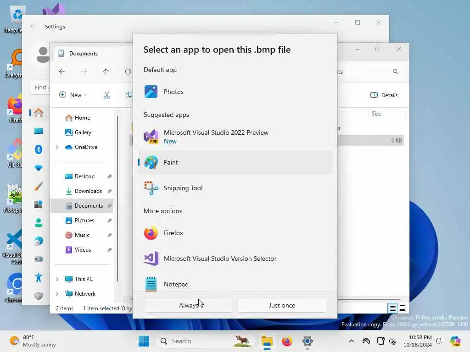Select Microsoft Visual Studio Version Selector
This screenshot has height=352, width=470.
point(235,258)
